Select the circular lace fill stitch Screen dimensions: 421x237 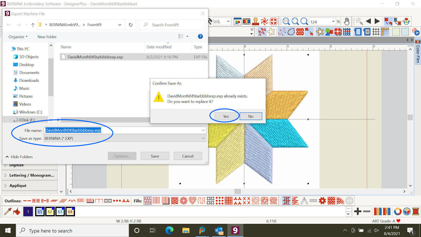coord(184,201)
